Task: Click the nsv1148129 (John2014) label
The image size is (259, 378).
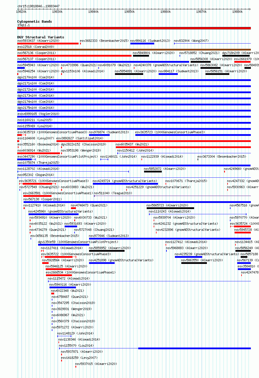Action: point(75,333)
